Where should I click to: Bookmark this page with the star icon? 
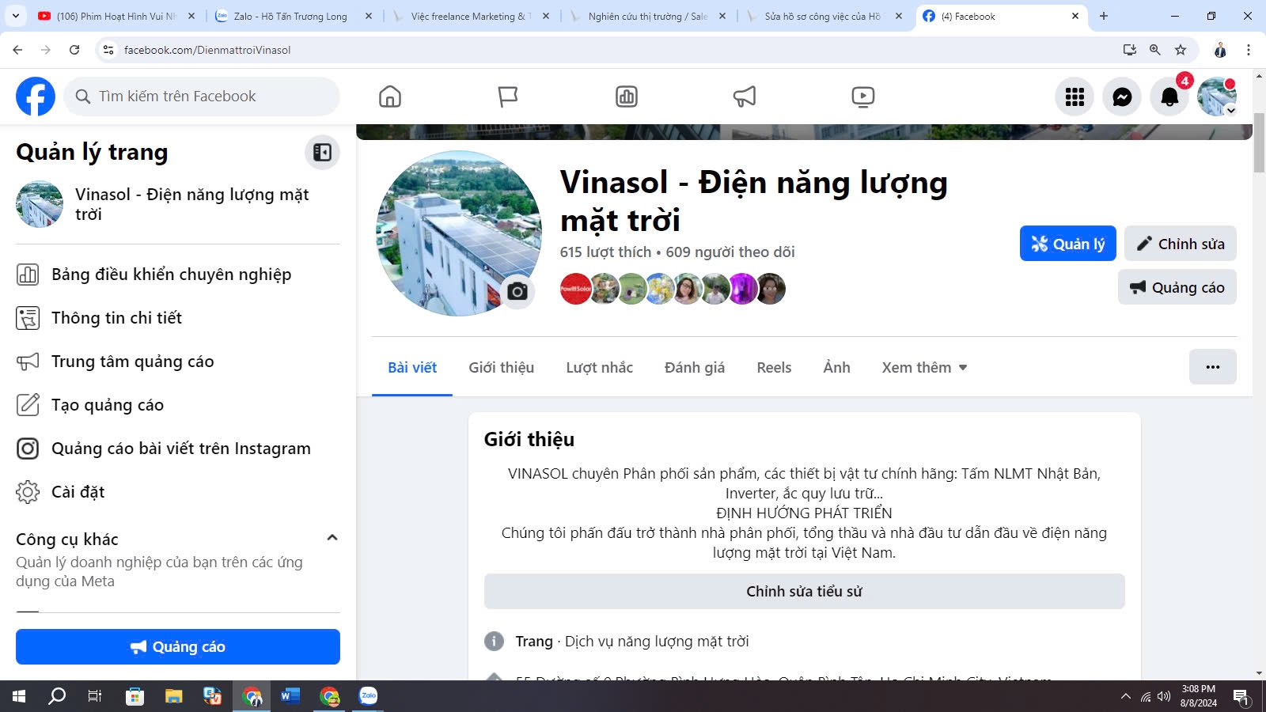(x=1181, y=50)
